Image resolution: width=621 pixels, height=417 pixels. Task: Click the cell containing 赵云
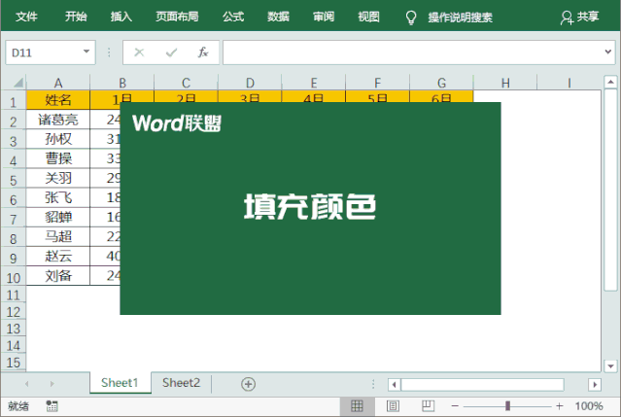pos(58,257)
